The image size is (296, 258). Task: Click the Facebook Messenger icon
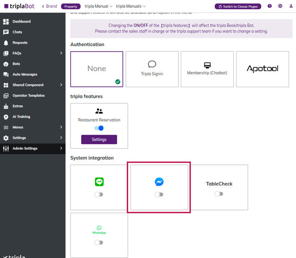click(x=159, y=182)
